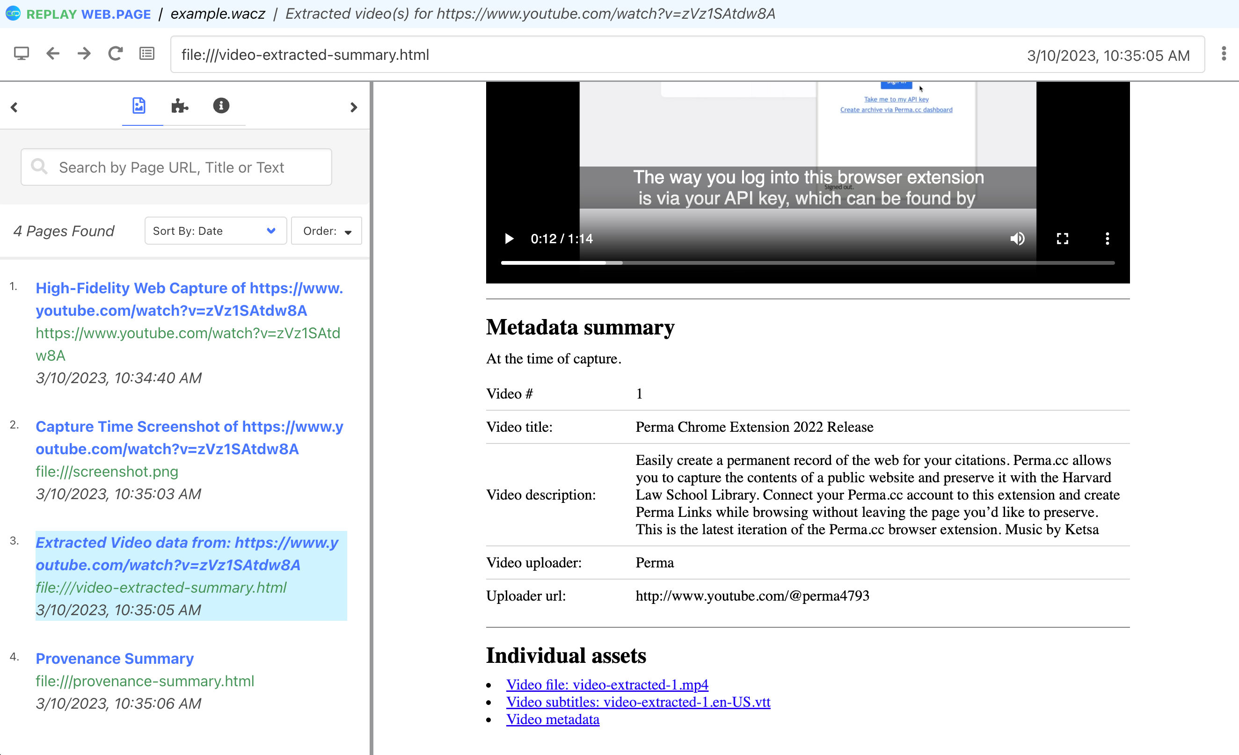Collapse sidebar with left chevron
The height and width of the screenshot is (755, 1239).
click(14, 108)
